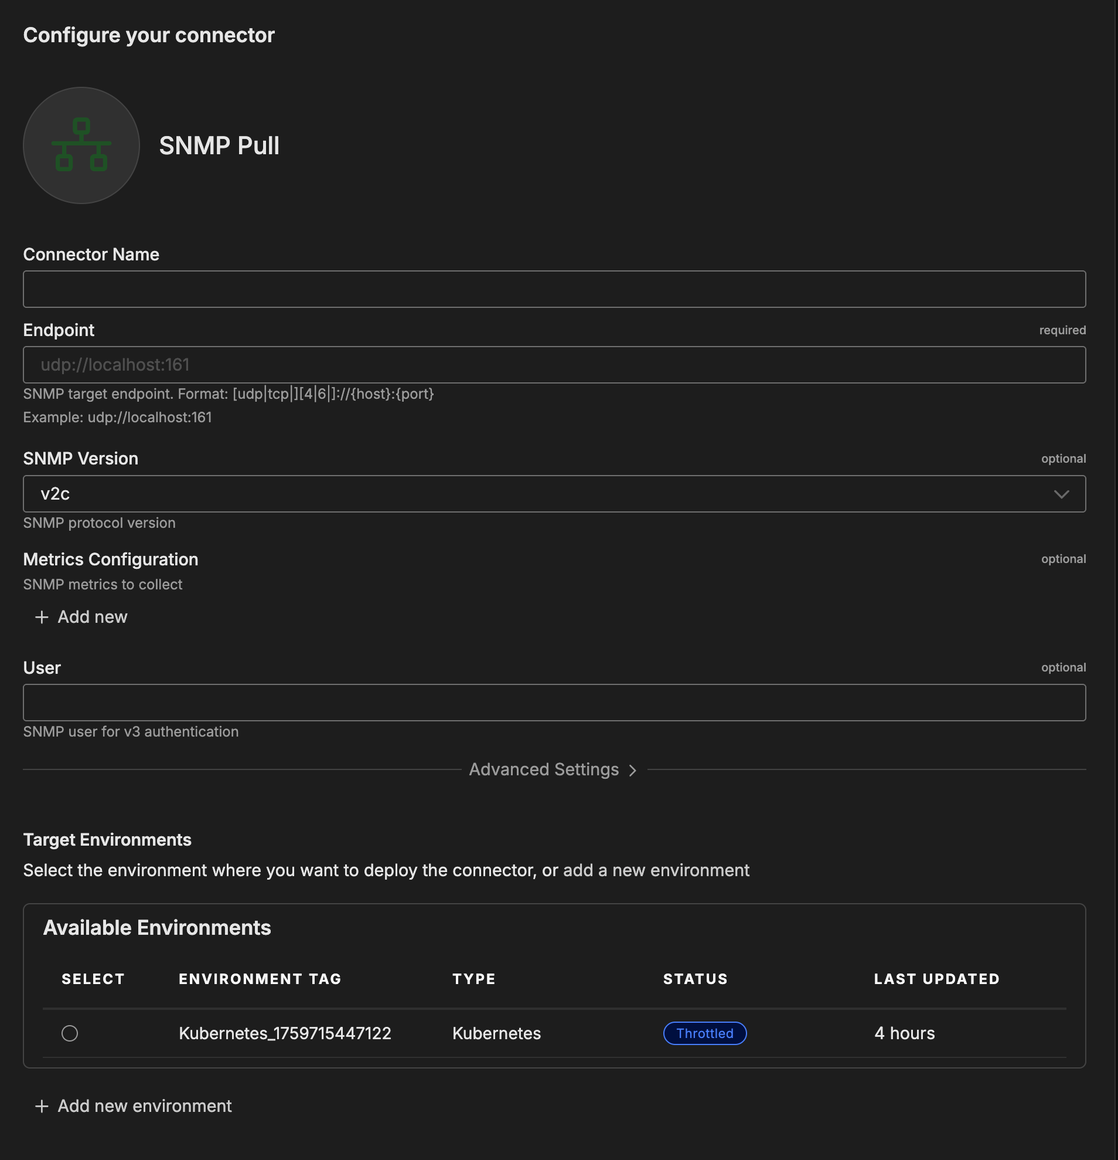Click the Throttled status badge
This screenshot has height=1160, width=1118.
704,1033
